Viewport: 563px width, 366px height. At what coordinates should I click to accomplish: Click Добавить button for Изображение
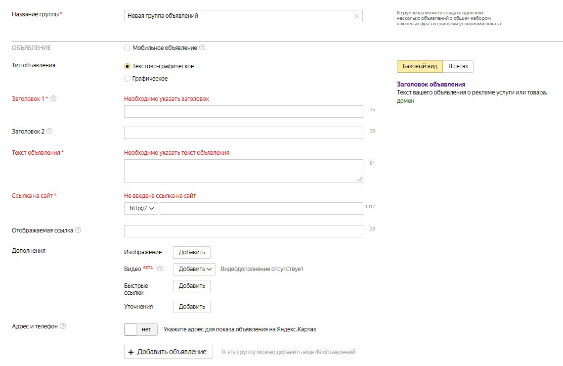click(x=192, y=252)
